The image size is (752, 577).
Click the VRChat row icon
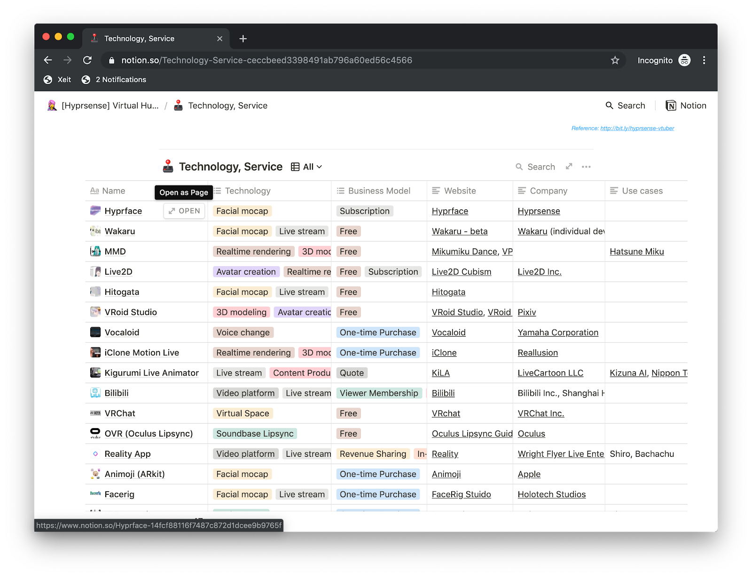point(95,413)
